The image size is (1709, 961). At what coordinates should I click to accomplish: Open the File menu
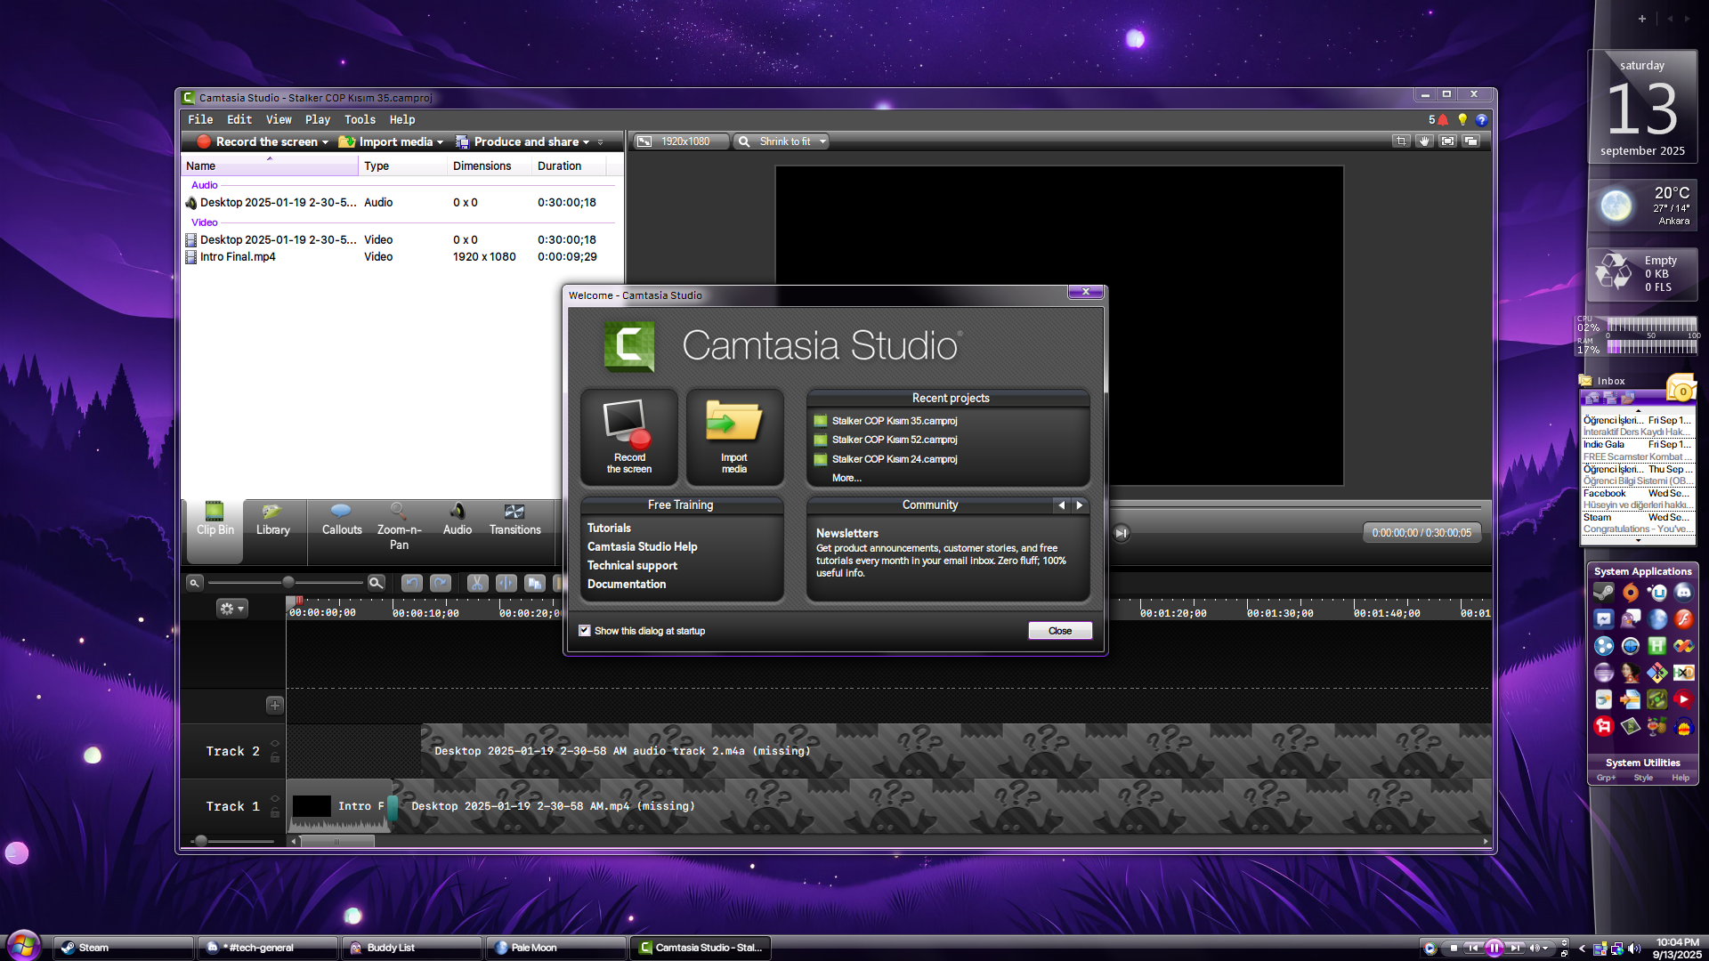click(200, 119)
